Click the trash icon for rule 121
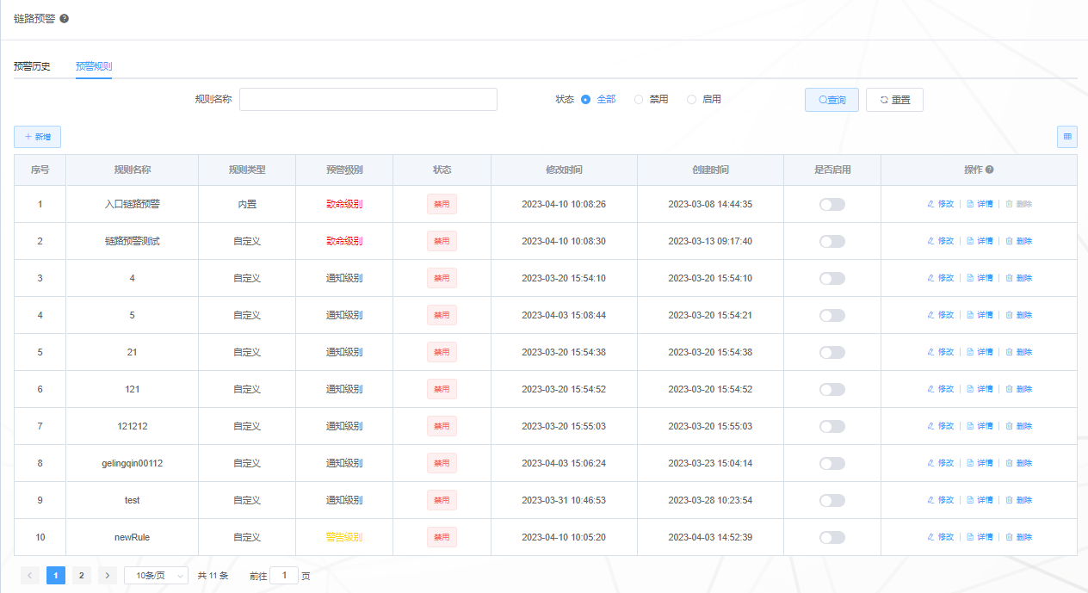Screen dimensions: 1088x593 click(x=1010, y=389)
